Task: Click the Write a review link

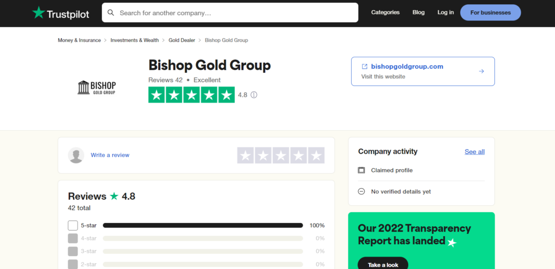Action: [110, 155]
